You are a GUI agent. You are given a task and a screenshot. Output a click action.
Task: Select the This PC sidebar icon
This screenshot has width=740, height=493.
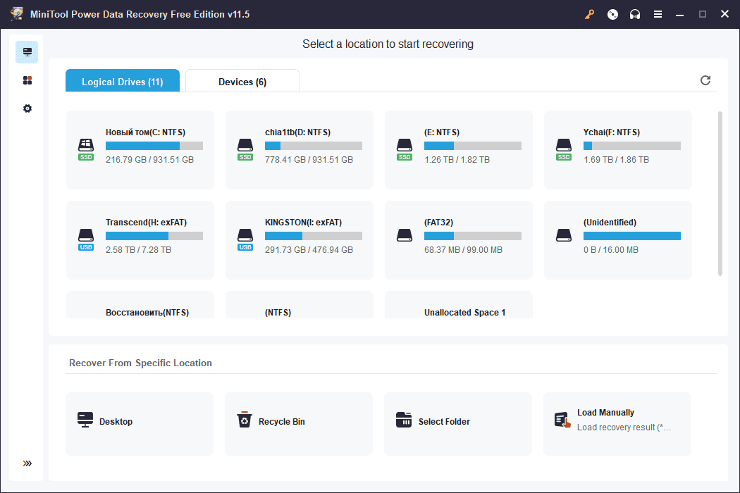tap(27, 52)
